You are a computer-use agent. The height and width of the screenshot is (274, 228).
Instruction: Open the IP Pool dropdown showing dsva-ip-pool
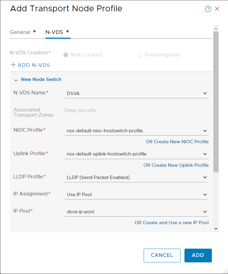click(136, 212)
